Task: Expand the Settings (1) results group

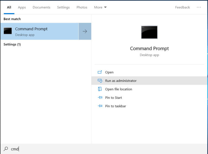Action: pos(12,44)
